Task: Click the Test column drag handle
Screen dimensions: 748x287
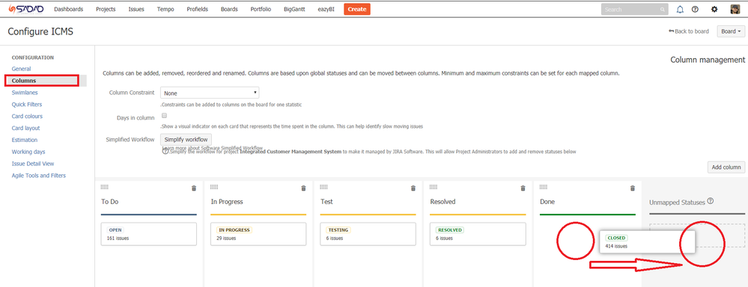Action: pos(324,187)
